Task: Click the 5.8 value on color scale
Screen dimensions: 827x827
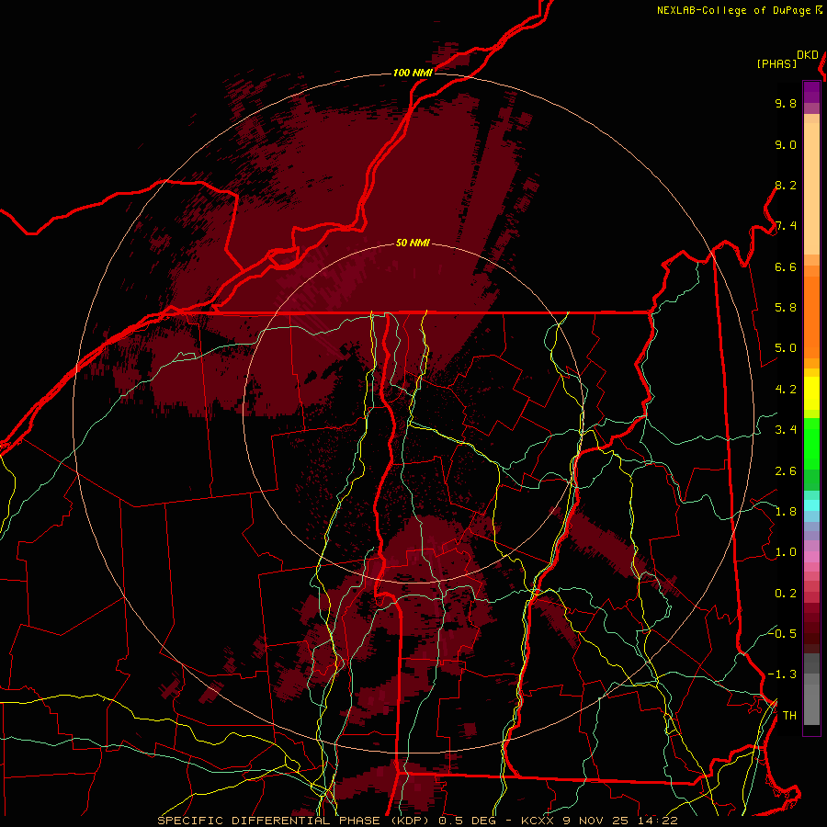Action: (786, 308)
